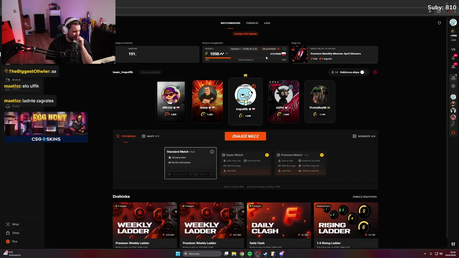Select the Premium Match card
The image size is (459, 258).
[300, 163]
